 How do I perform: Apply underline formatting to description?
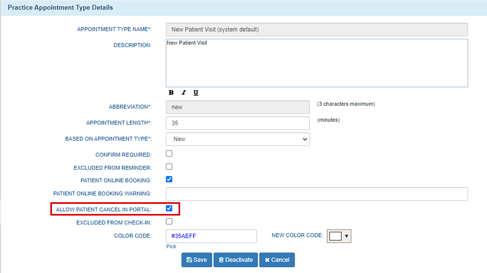click(x=196, y=93)
